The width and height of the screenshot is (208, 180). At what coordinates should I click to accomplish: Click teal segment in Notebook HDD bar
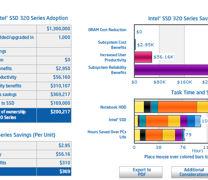click(x=154, y=107)
